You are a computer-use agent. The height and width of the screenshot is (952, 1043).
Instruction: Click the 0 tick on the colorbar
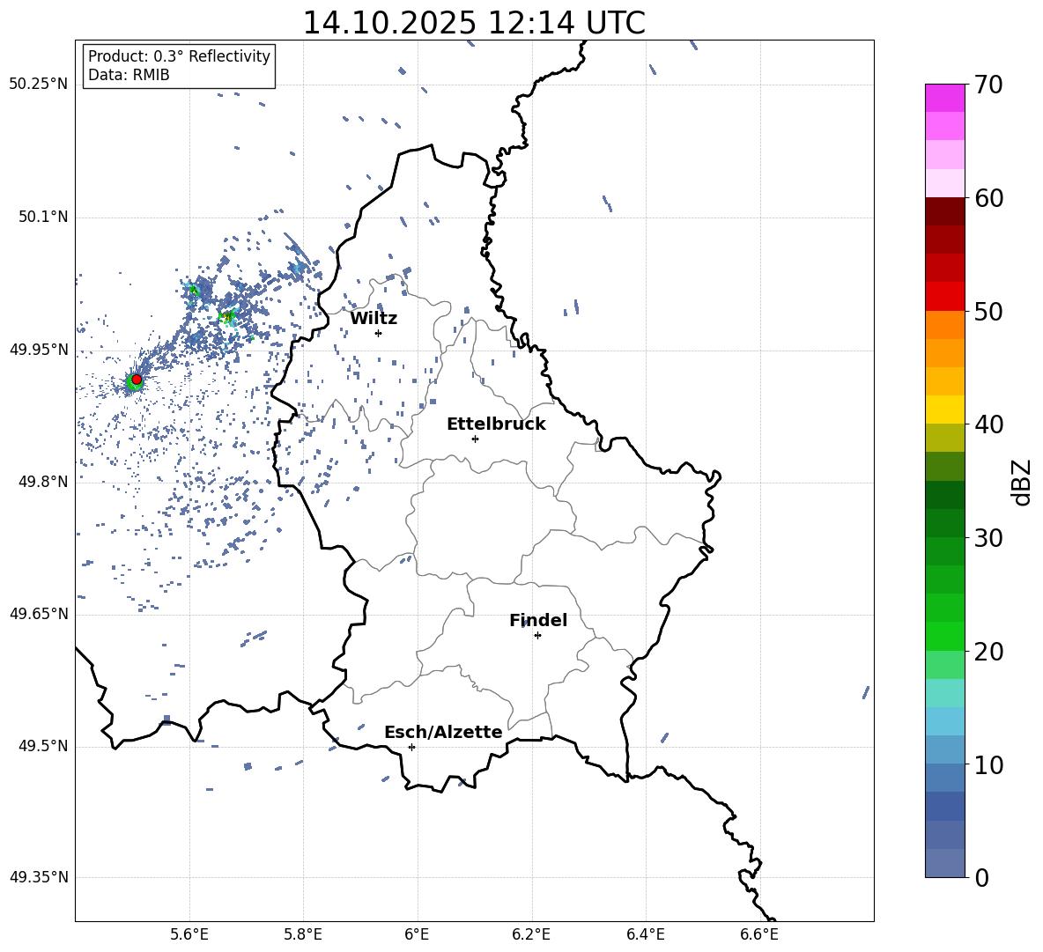pos(981,877)
